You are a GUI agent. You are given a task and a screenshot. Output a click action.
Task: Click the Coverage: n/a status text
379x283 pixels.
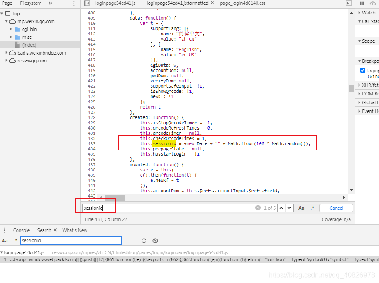336,219
